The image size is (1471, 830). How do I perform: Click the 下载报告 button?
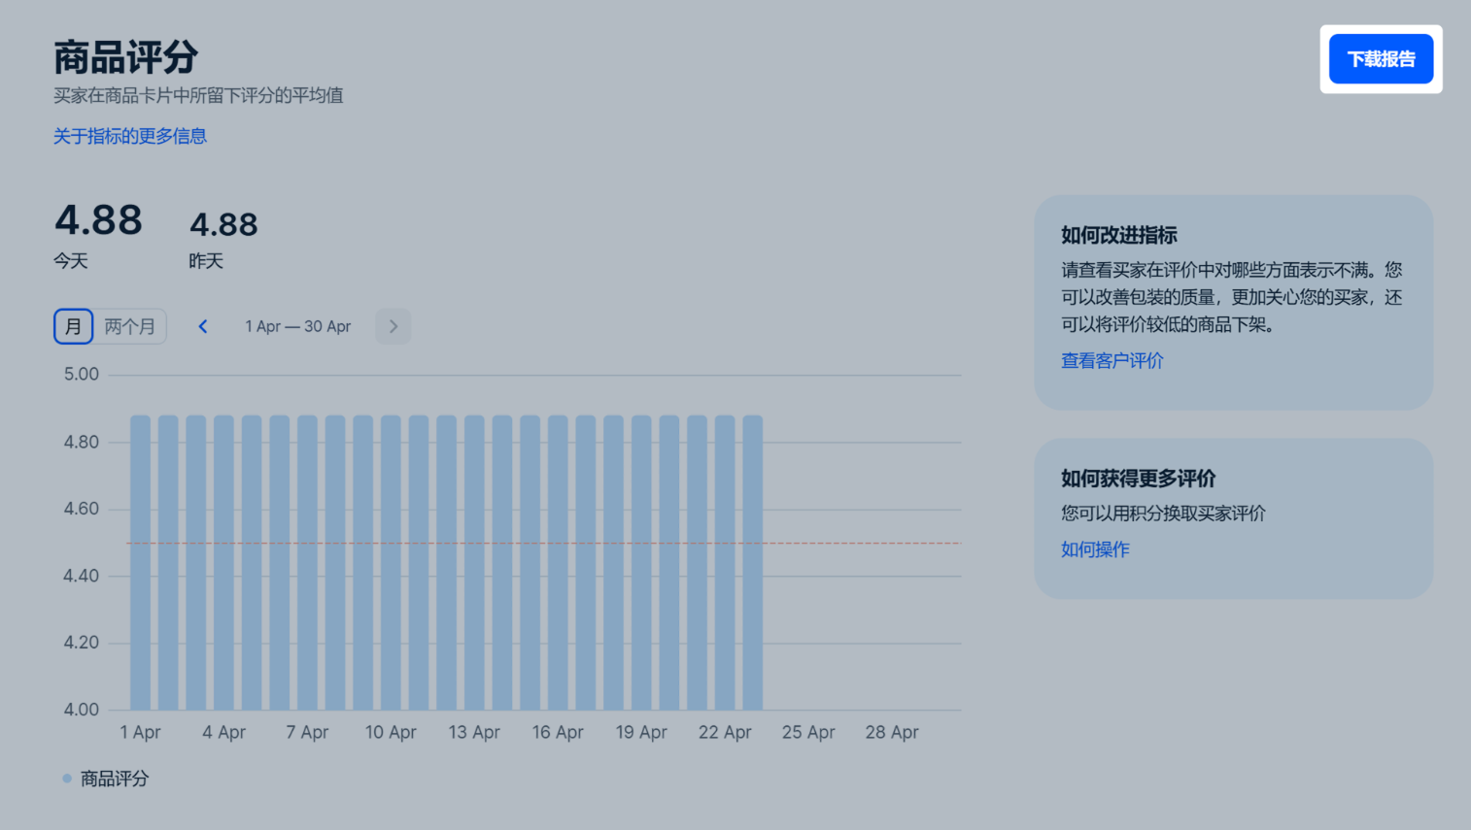pyautogui.click(x=1380, y=59)
